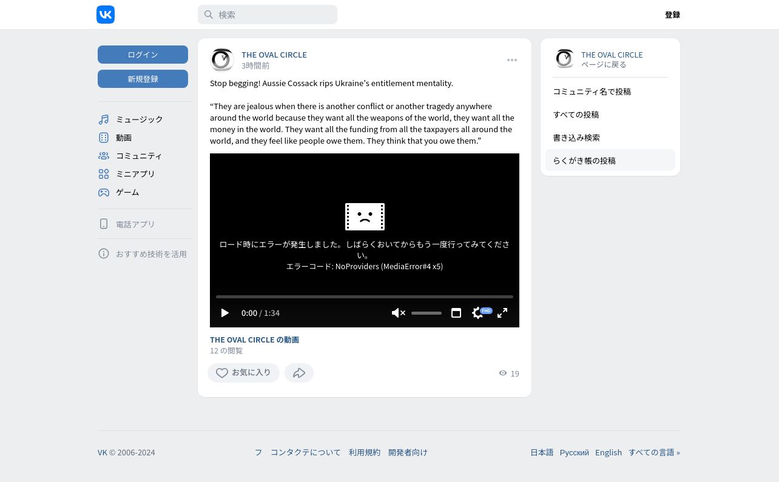Click the 新規登録 button
This screenshot has height=482, width=779.
click(x=143, y=79)
